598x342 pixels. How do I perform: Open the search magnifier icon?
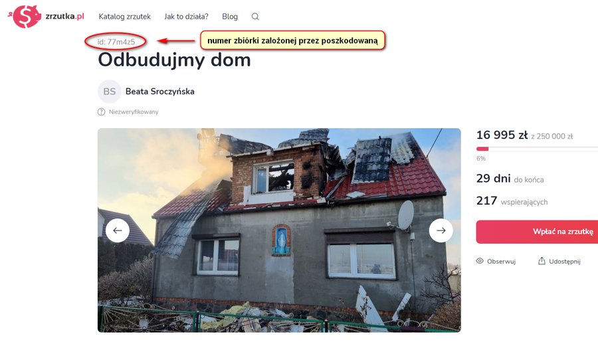click(x=255, y=17)
